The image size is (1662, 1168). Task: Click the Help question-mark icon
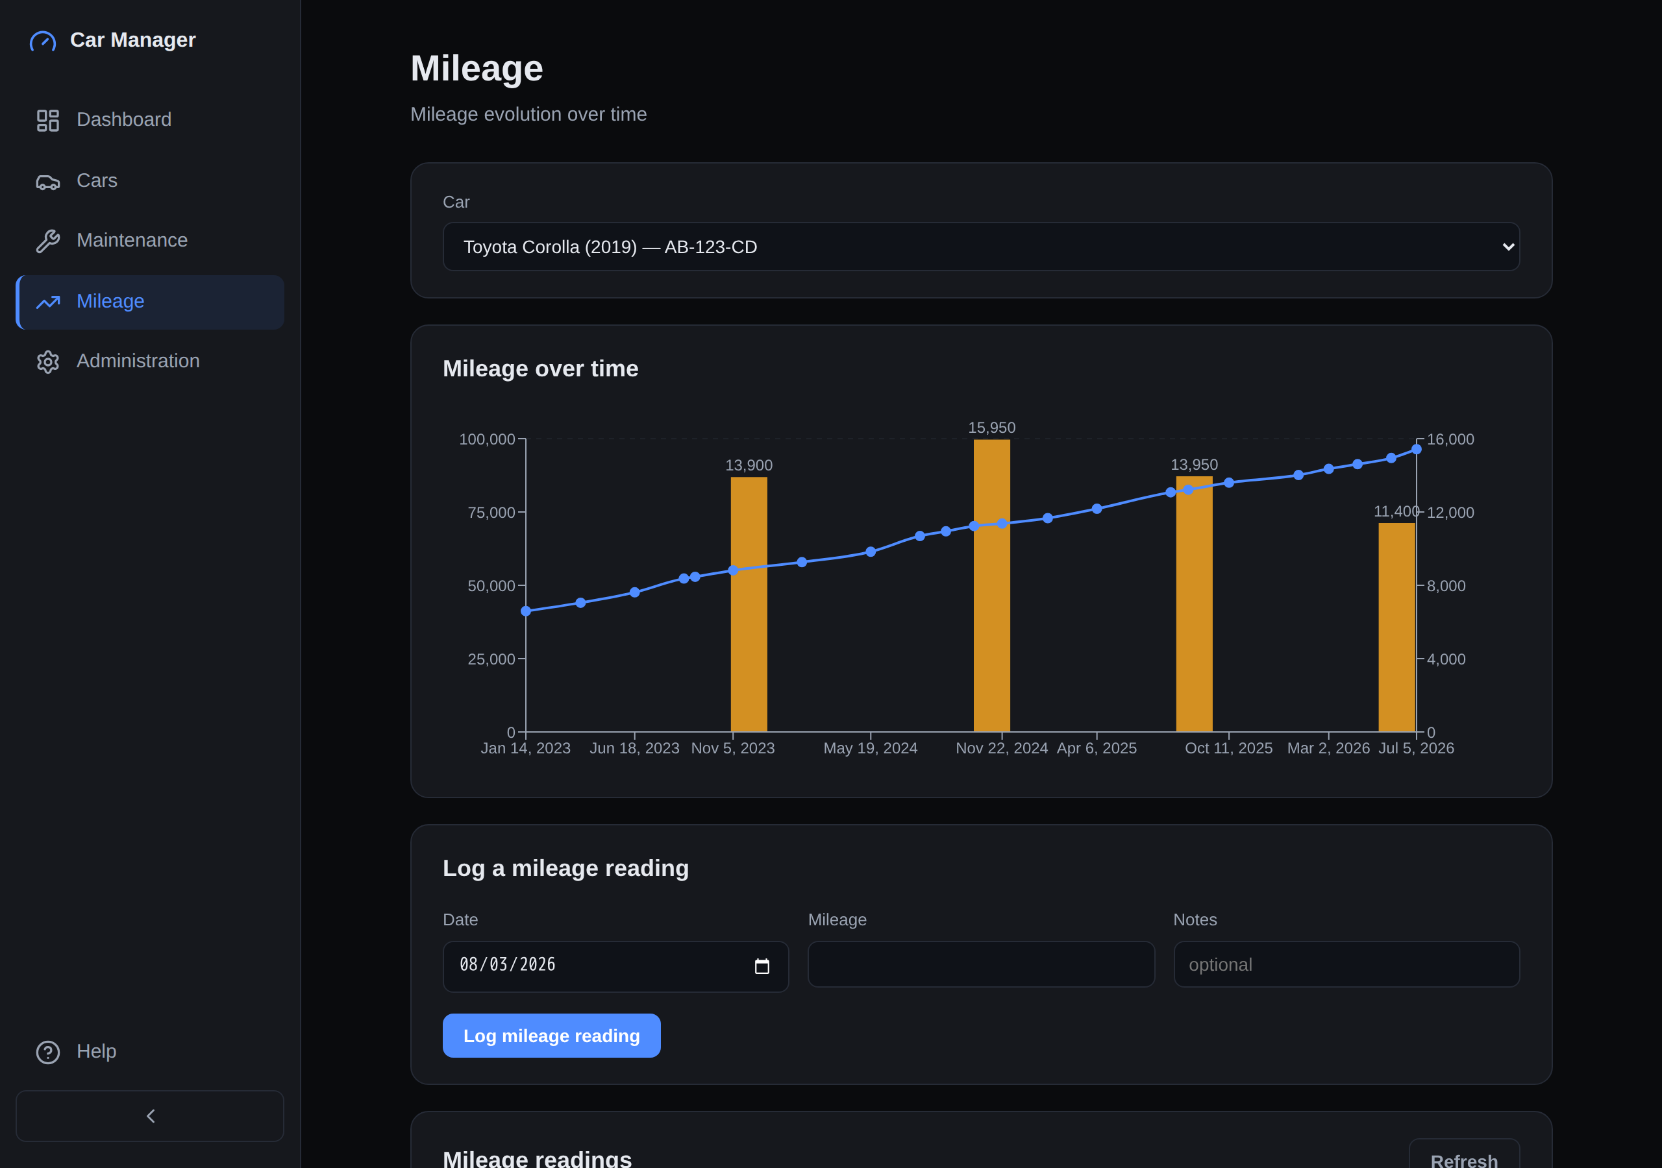pos(48,1051)
